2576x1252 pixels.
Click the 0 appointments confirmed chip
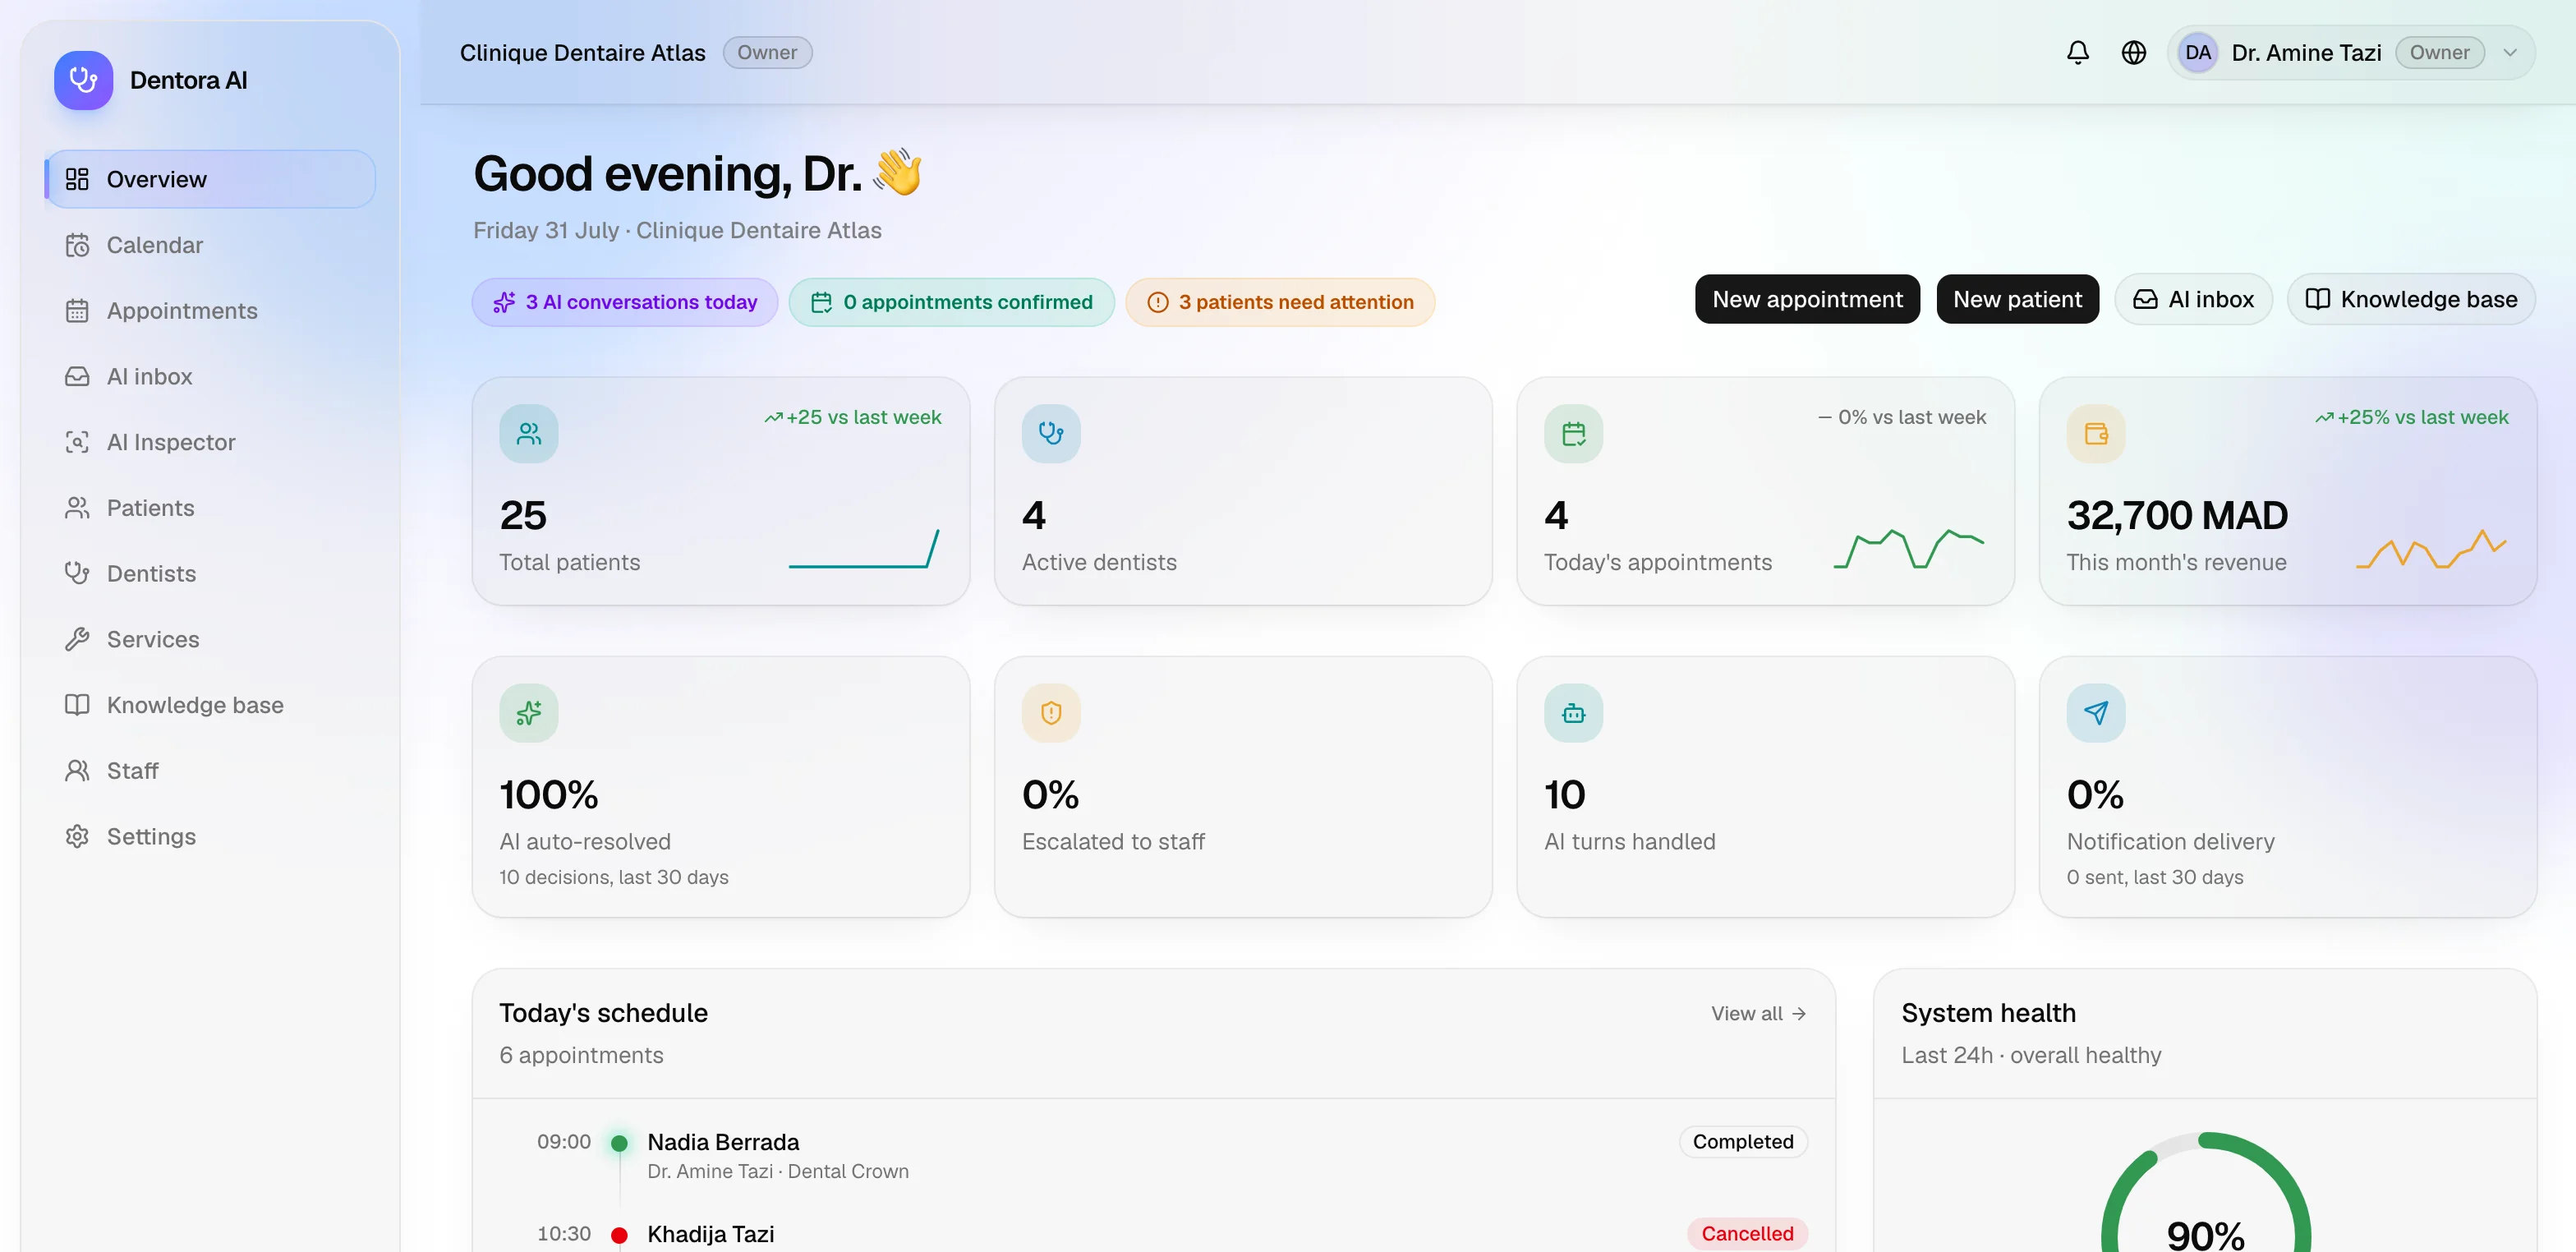pyautogui.click(x=951, y=302)
